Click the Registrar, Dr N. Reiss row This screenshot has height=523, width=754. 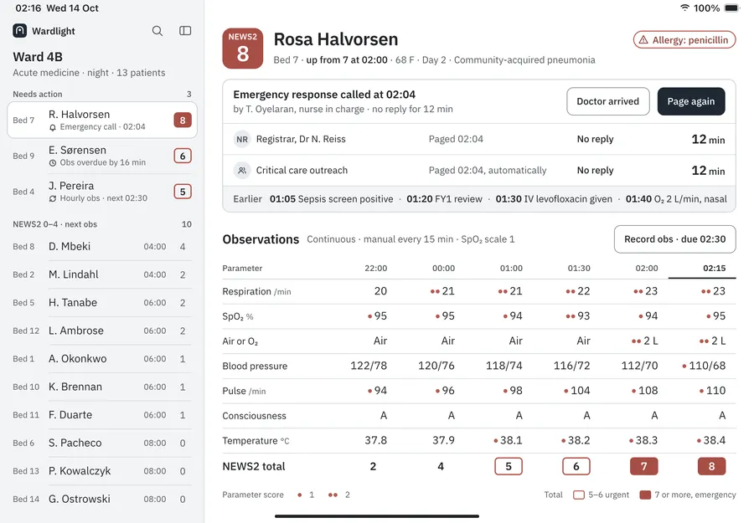(479, 139)
